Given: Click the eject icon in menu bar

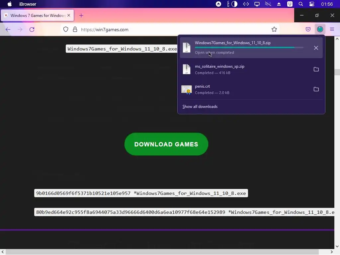Looking at the screenshot, I should pyautogui.click(x=279, y=4).
